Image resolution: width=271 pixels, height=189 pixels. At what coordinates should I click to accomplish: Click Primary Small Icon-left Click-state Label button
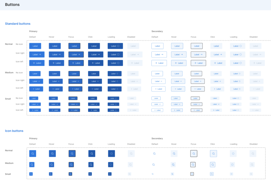tap(94, 110)
